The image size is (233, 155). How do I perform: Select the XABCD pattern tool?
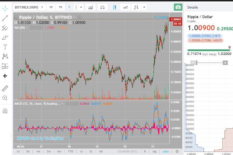[5, 56]
